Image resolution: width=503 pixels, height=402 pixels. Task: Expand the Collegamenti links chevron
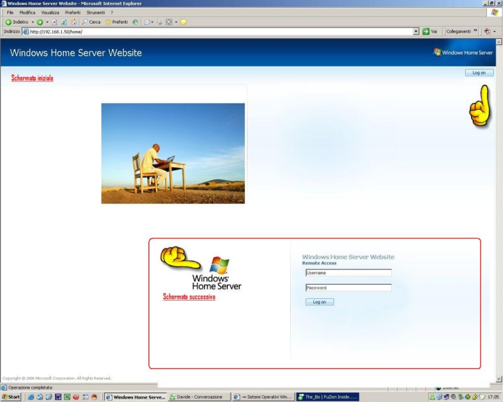(475, 31)
